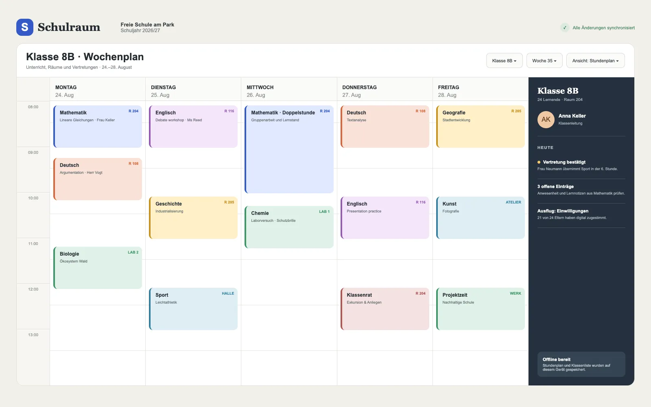The width and height of the screenshot is (651, 407).
Task: Click the AK avatar of Anna Keller
Action: coord(546,120)
